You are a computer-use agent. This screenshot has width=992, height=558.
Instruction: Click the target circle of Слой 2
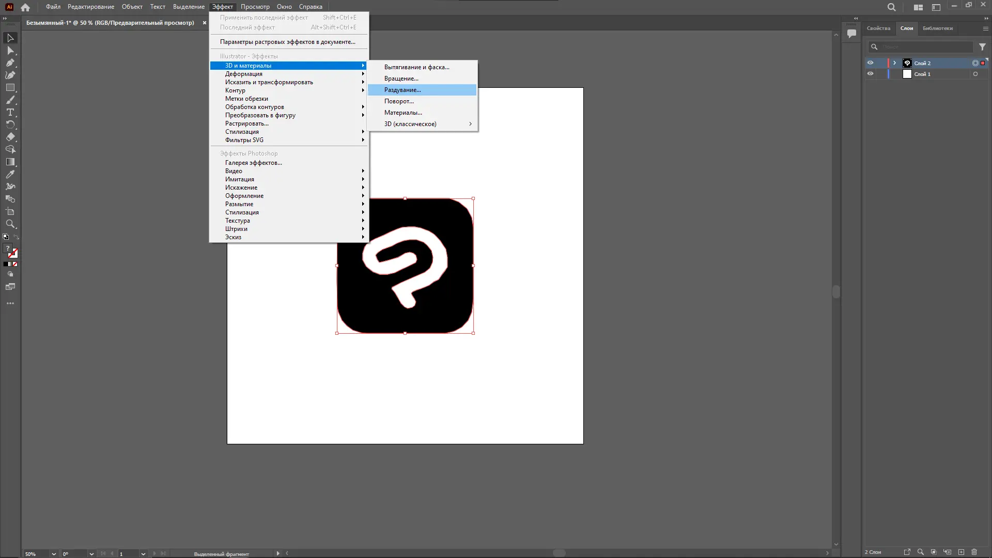[x=975, y=63]
